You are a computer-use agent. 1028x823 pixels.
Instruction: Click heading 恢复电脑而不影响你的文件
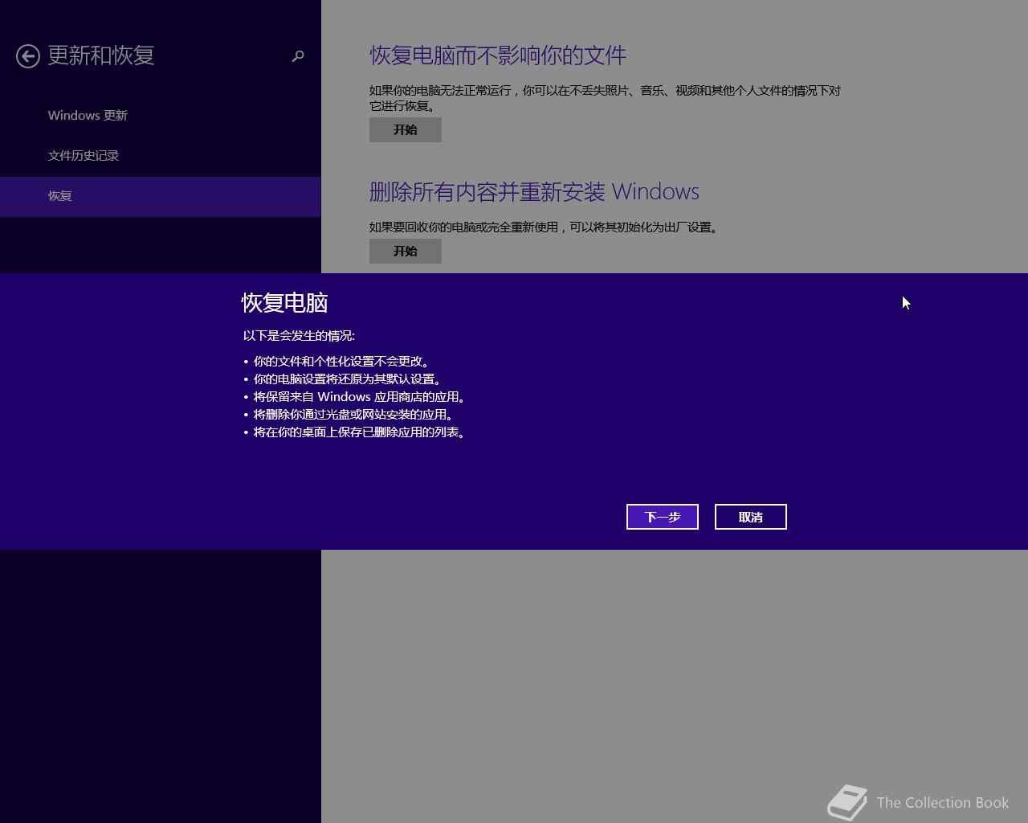[x=498, y=55]
